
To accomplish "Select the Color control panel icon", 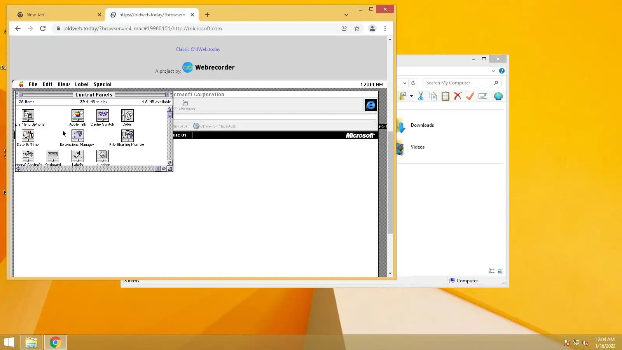I will (x=128, y=115).
